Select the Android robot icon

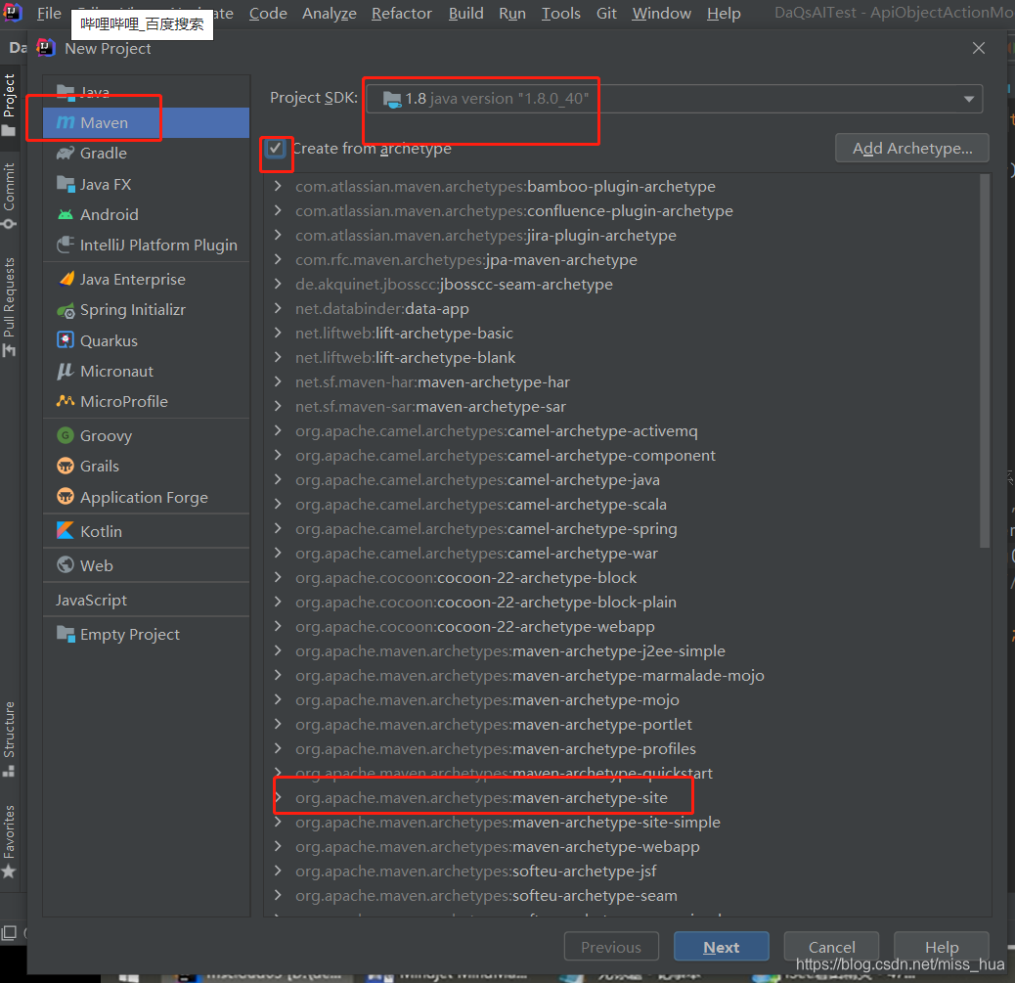tap(66, 214)
